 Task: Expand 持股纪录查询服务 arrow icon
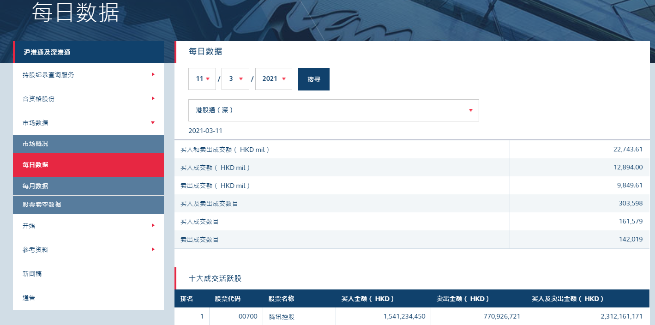153,74
